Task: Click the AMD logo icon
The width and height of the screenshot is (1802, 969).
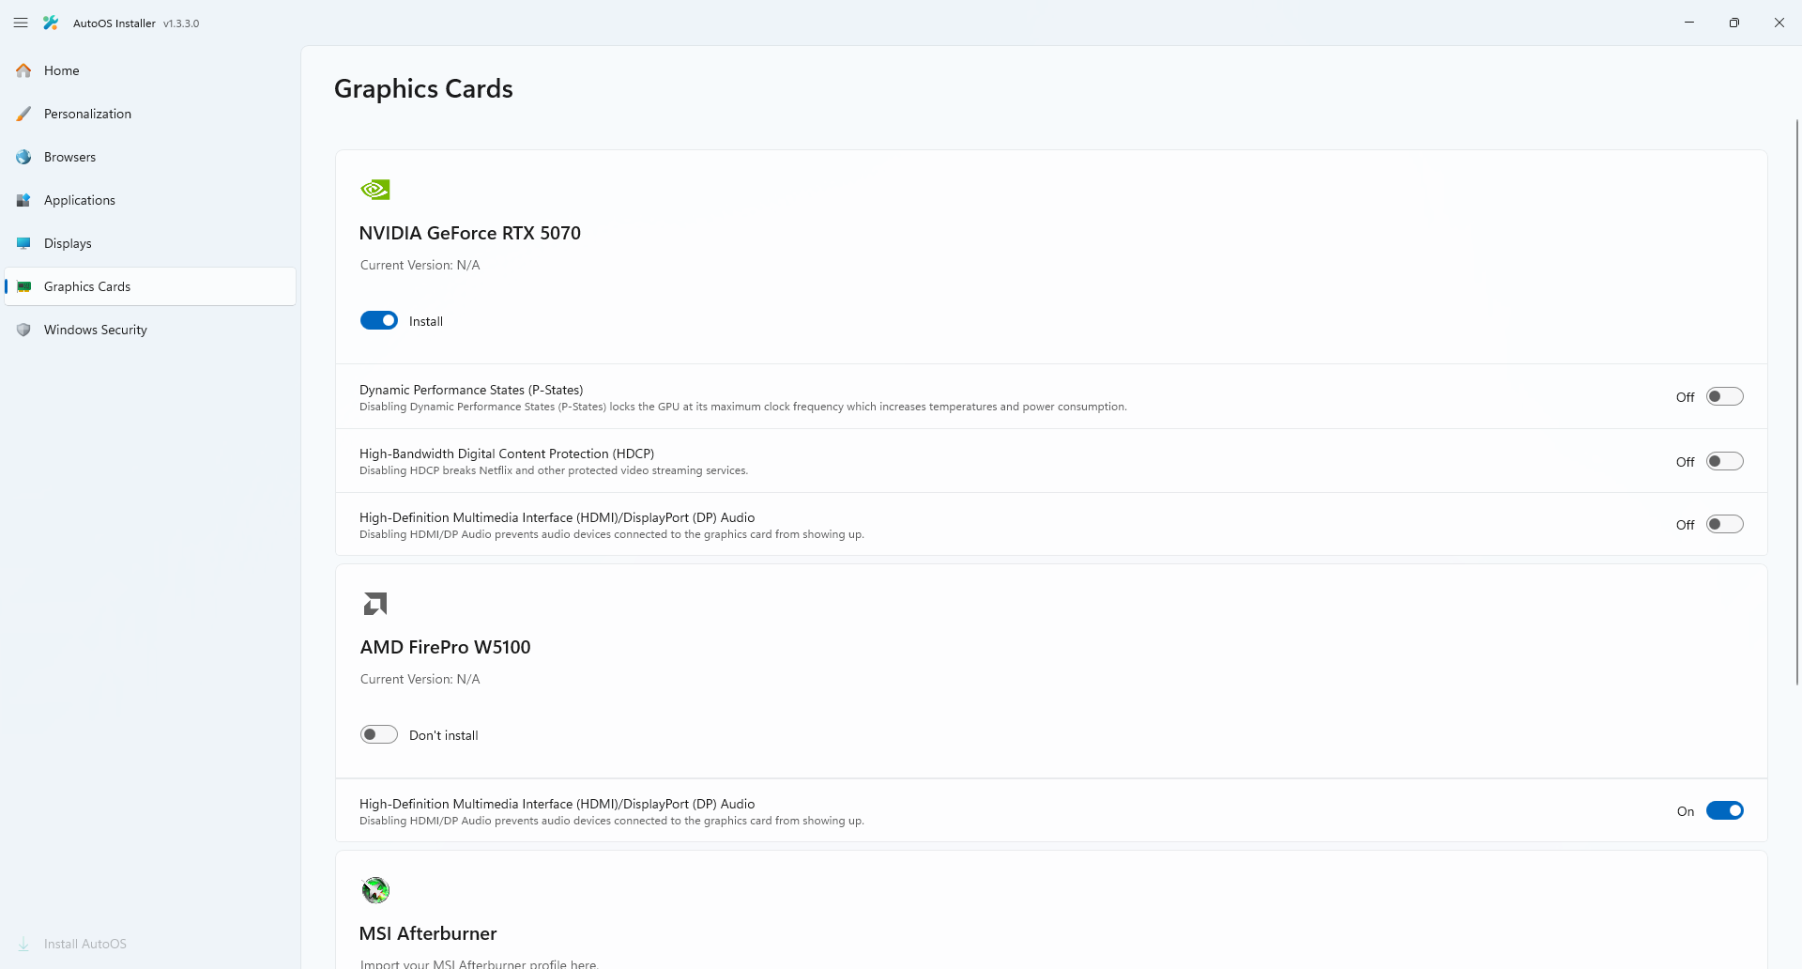Action: click(375, 604)
